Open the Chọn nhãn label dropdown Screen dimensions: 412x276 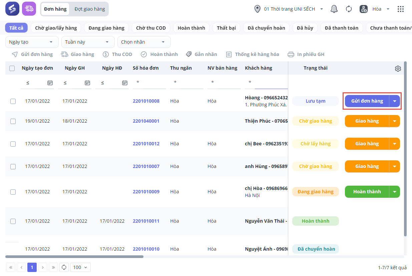pos(143,42)
